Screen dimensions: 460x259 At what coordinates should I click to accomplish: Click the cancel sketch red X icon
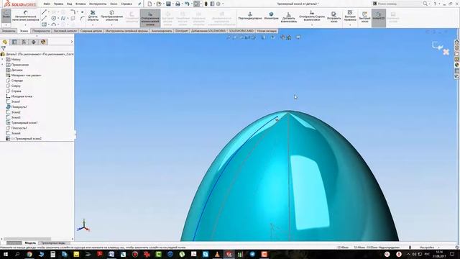[446, 52]
